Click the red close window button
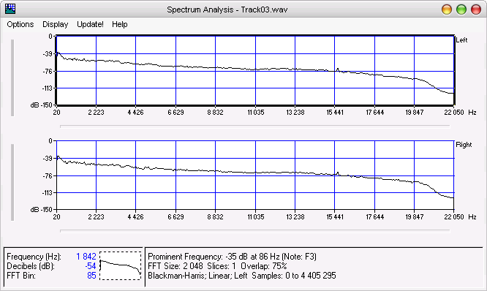The height and width of the screenshot is (291, 487). (476, 10)
